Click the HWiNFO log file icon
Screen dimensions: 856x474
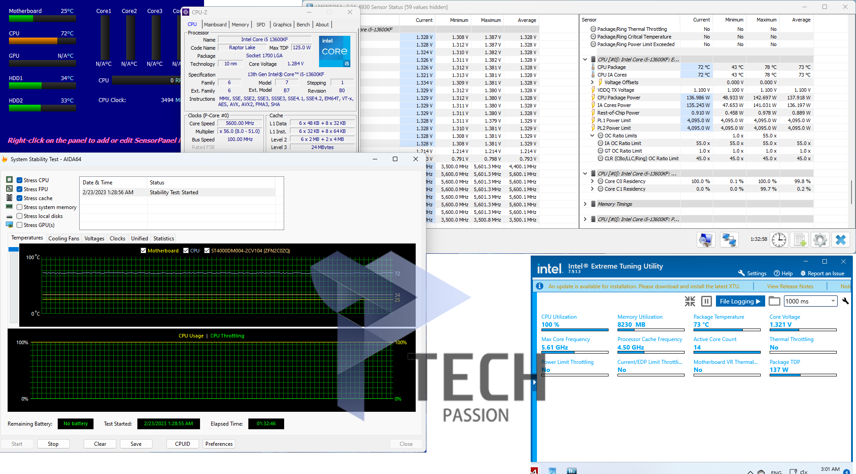[800, 240]
